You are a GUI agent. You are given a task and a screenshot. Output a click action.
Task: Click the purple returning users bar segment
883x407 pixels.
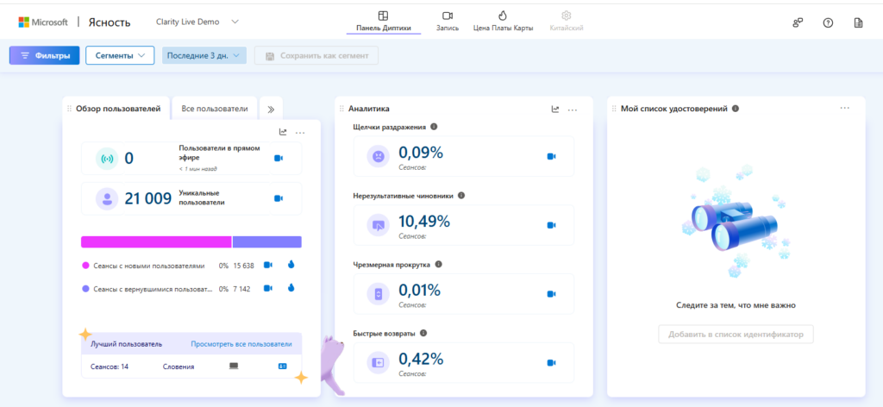click(x=267, y=242)
